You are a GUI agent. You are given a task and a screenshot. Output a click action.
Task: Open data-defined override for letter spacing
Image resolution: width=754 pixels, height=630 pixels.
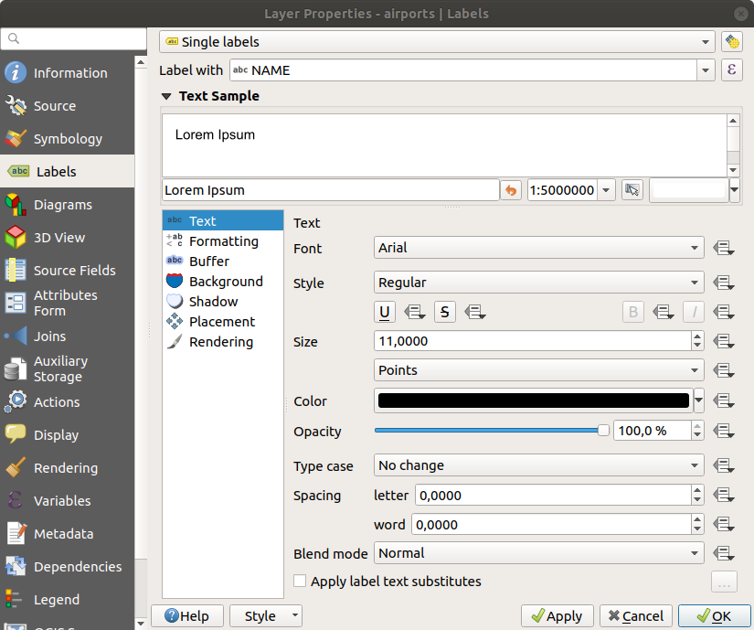723,495
